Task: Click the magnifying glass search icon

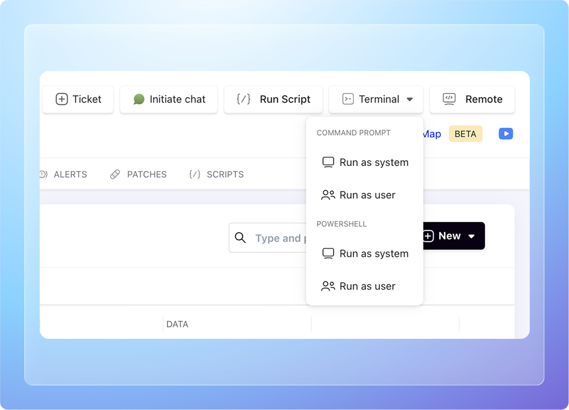Action: 240,238
